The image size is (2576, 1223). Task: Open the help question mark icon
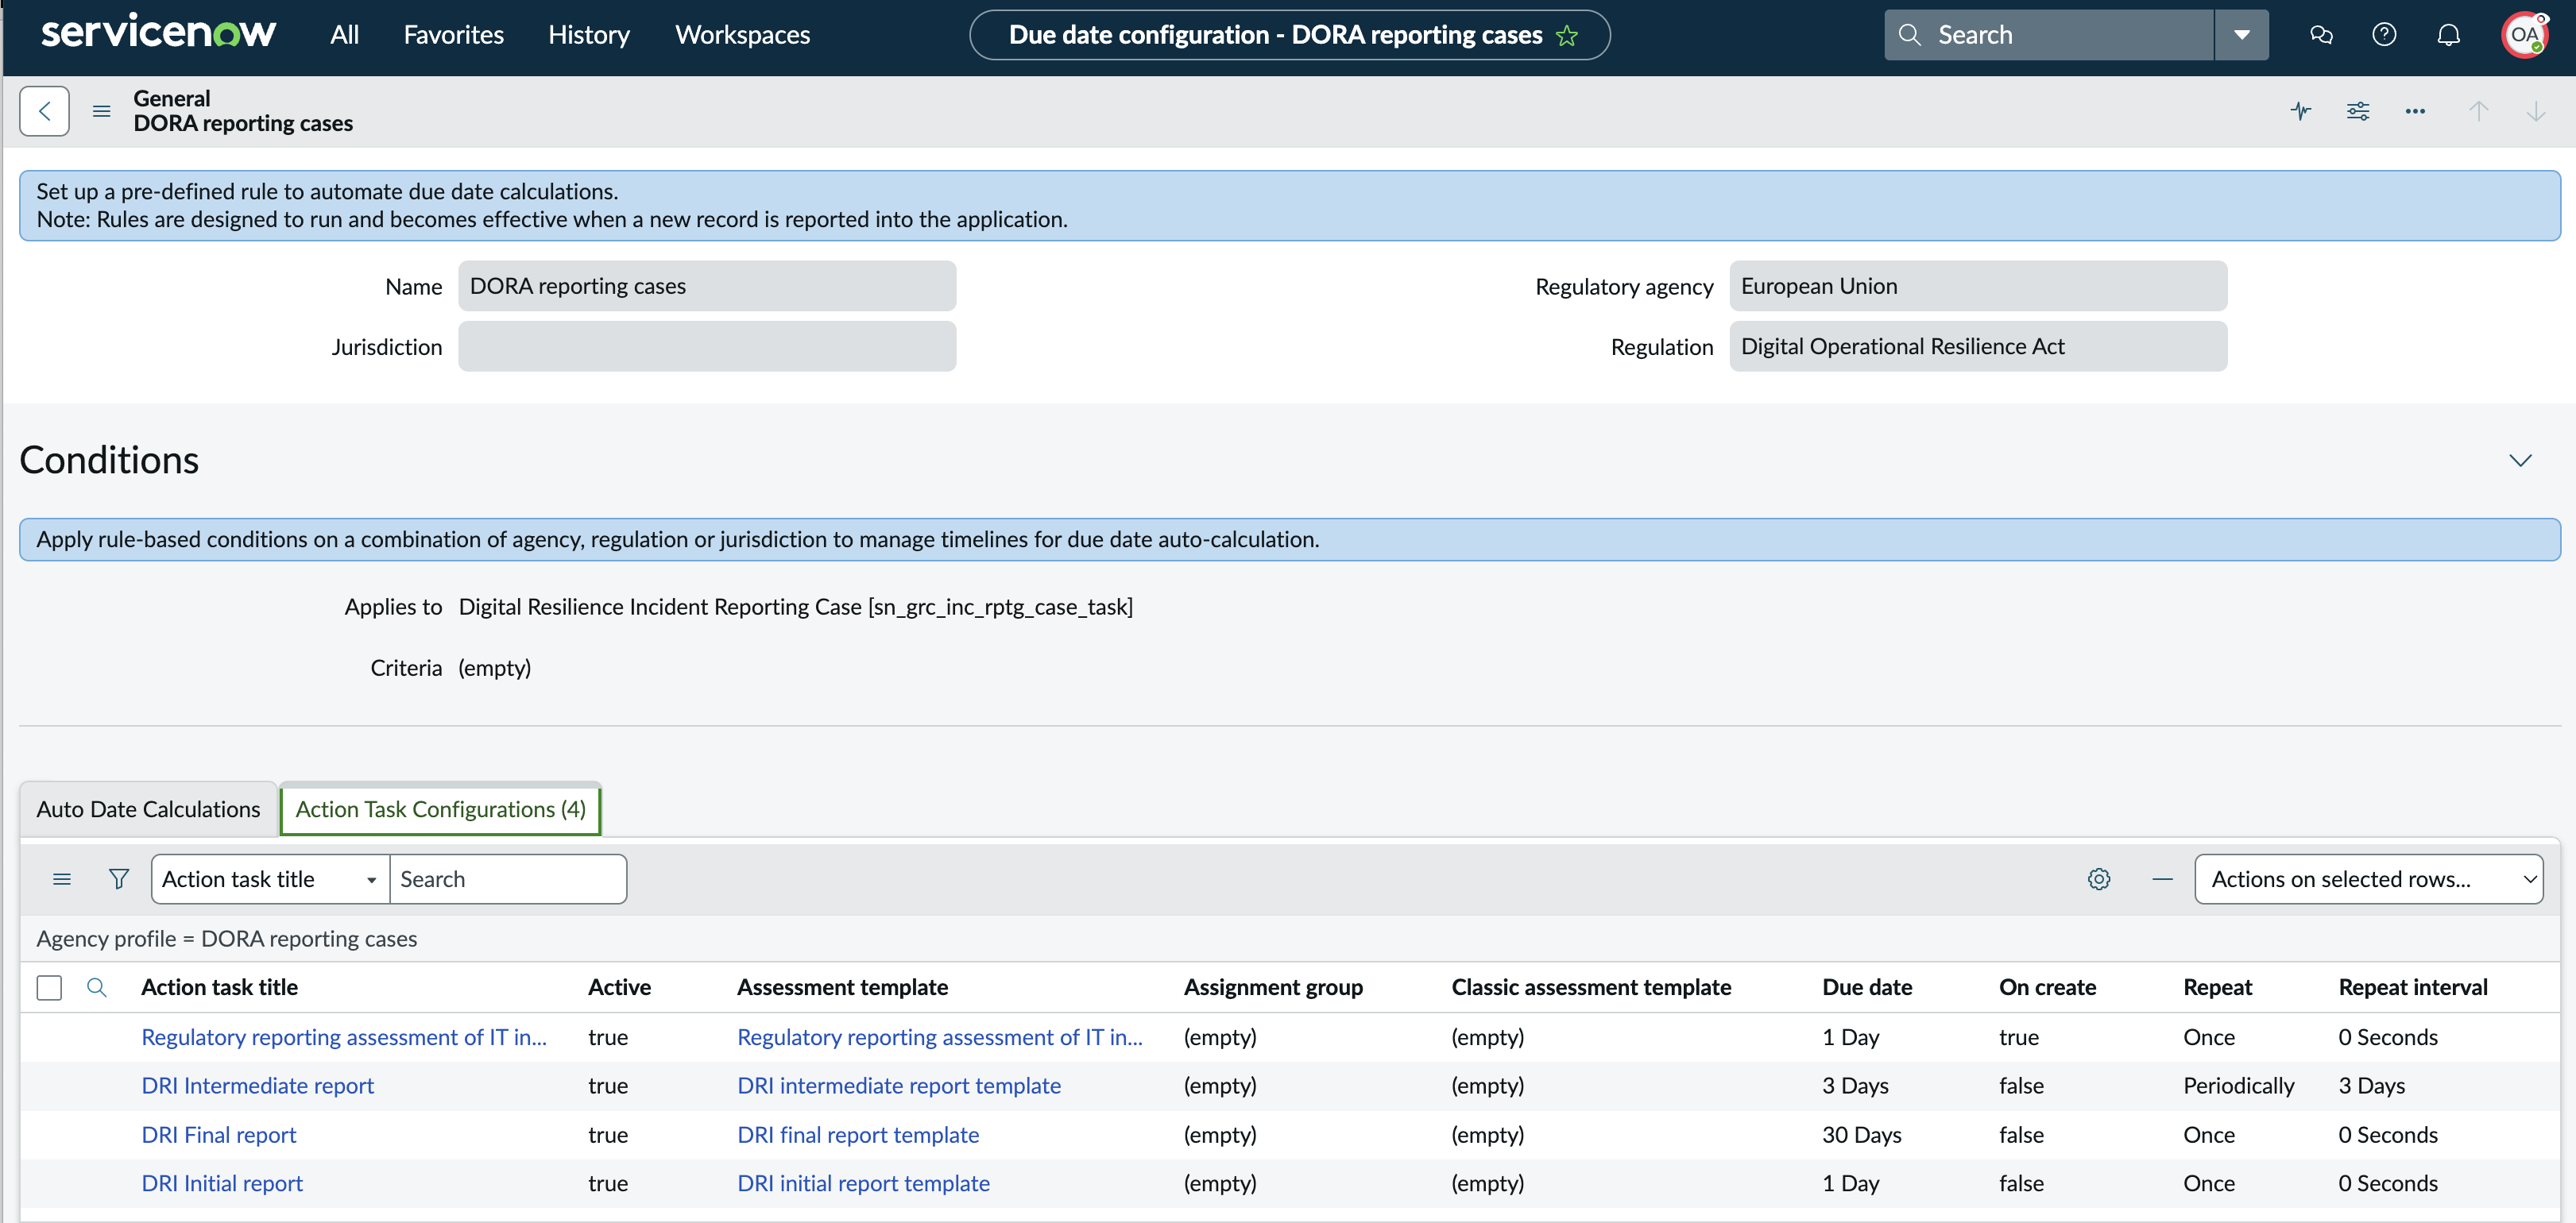tap(2384, 35)
